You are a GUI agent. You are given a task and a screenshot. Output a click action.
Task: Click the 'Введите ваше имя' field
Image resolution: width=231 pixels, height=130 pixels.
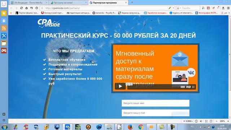coord(156,103)
